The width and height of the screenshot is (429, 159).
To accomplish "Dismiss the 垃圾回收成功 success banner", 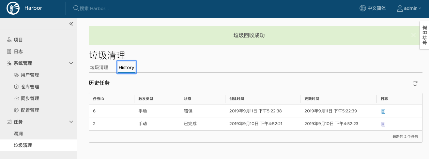I will (x=413, y=35).
